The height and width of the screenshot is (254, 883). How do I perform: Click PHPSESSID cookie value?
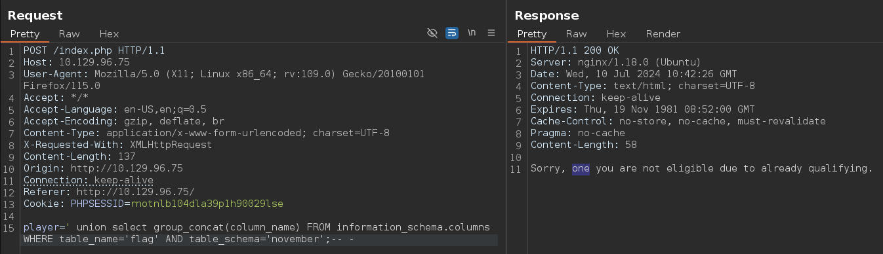(x=207, y=204)
